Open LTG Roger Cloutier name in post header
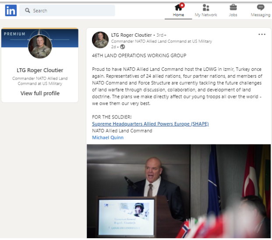Image resolution: width=272 pixels, height=240 pixels. [x=131, y=35]
